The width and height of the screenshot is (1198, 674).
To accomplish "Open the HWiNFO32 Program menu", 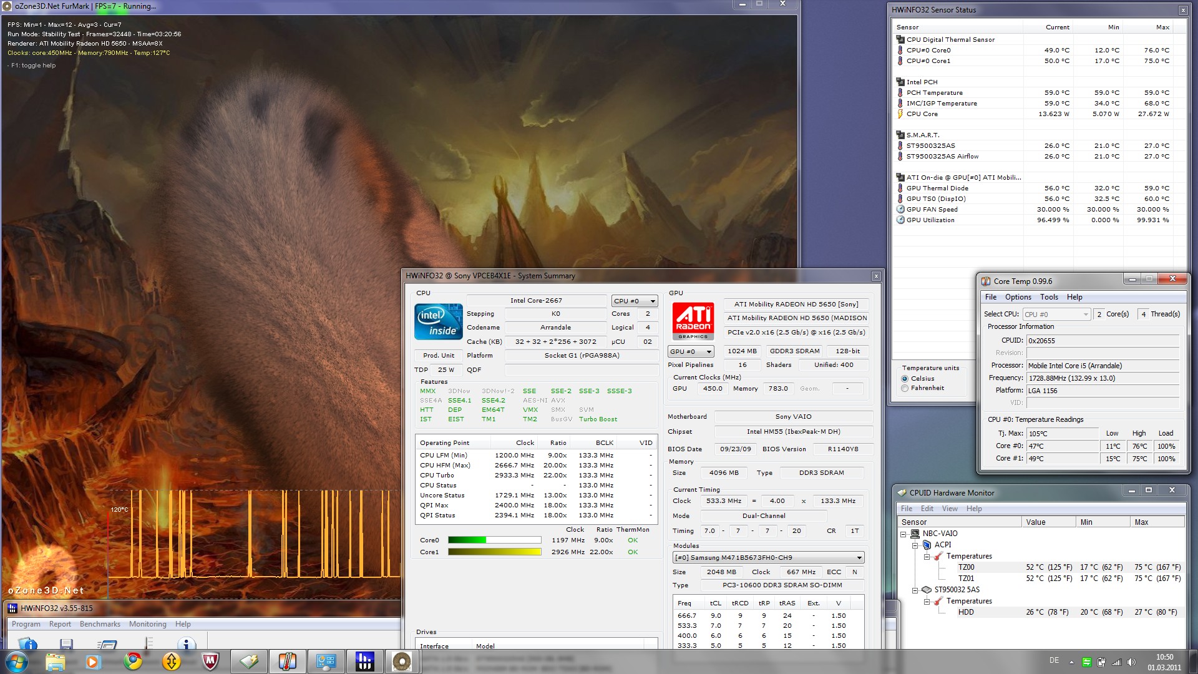I will pyautogui.click(x=26, y=624).
